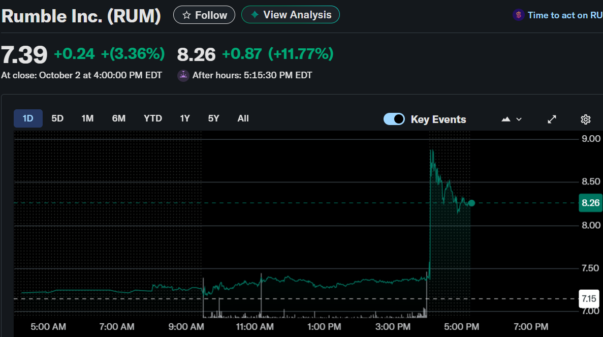The image size is (603, 337).
Task: View the 1Y chart range
Action: 185,118
